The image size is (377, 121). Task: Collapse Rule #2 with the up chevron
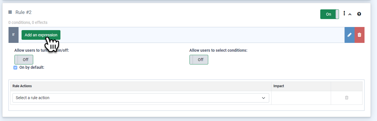pyautogui.click(x=350, y=14)
